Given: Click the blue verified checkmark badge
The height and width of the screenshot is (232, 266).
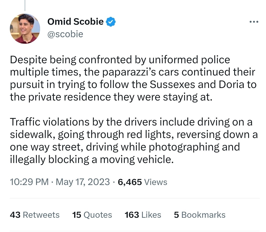Looking at the screenshot, I should pyautogui.click(x=111, y=22).
